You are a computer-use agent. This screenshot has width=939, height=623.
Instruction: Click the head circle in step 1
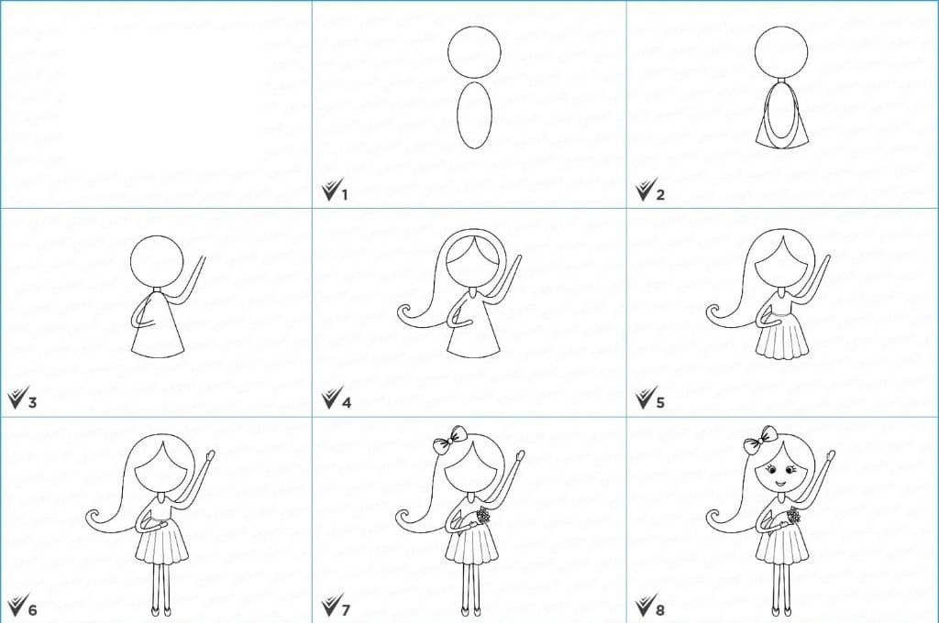pyautogui.click(x=474, y=52)
